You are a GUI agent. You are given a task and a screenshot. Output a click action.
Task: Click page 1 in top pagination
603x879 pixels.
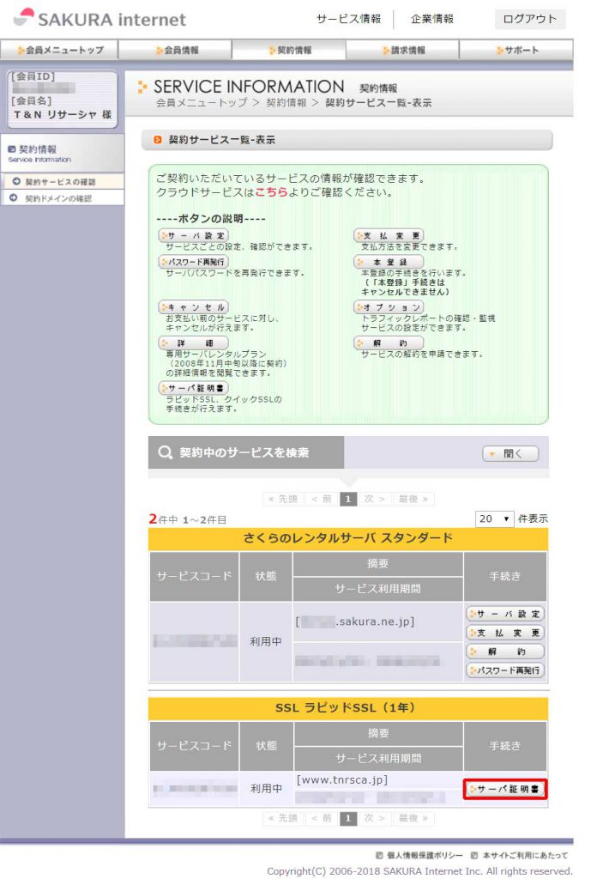(x=348, y=499)
